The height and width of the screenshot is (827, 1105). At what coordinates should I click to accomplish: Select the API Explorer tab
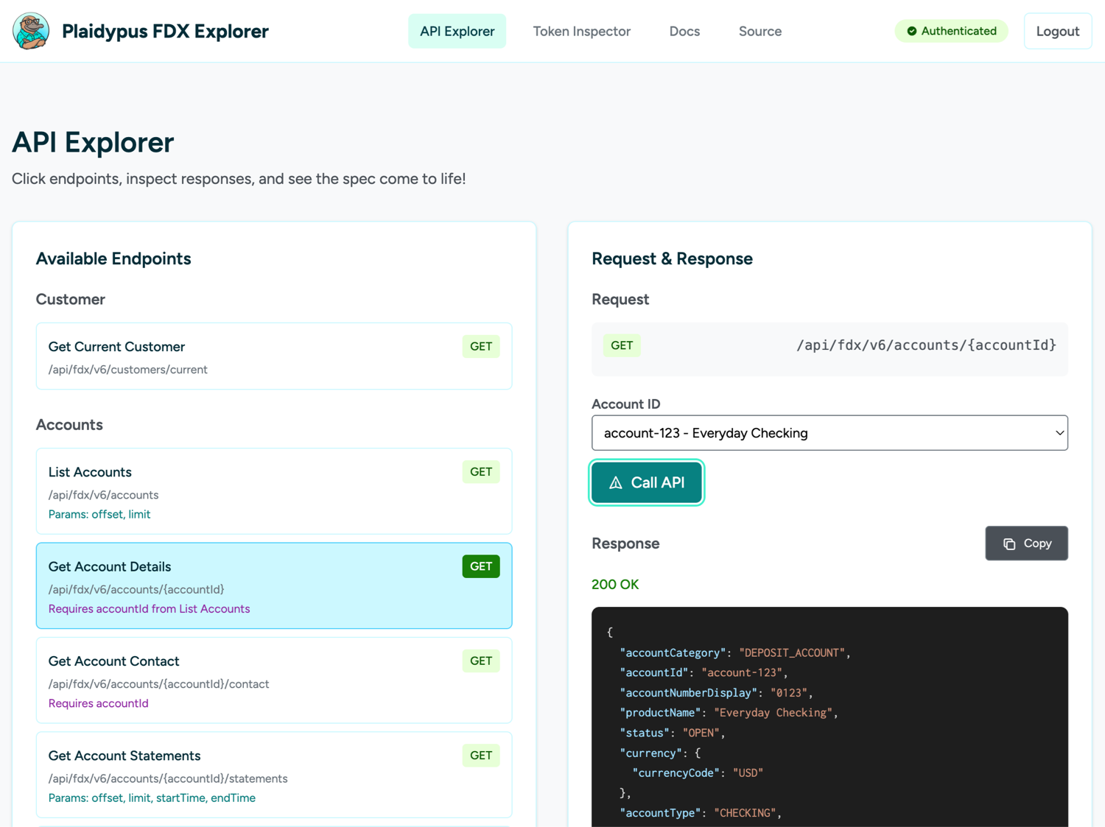tap(457, 31)
